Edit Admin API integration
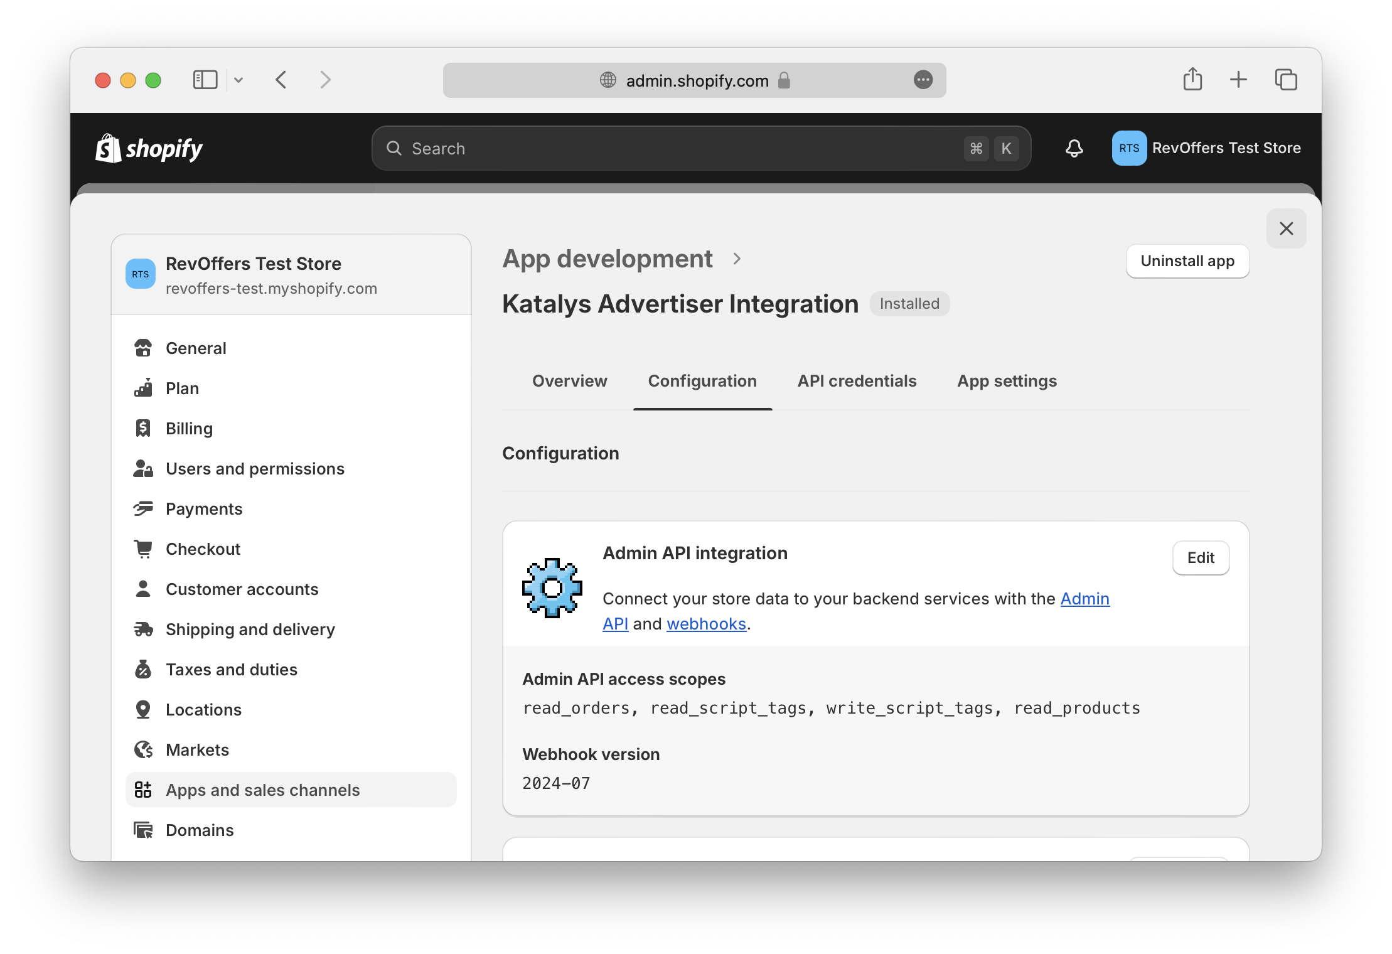 click(1200, 558)
